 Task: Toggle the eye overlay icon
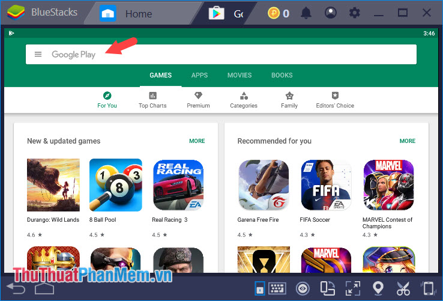[x=303, y=289]
